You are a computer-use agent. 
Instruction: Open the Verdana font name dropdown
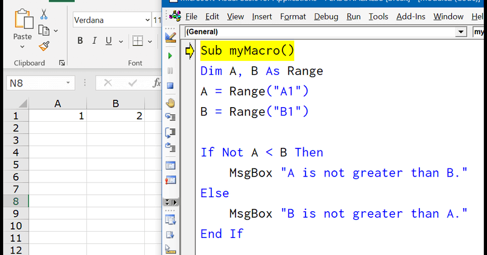click(147, 20)
